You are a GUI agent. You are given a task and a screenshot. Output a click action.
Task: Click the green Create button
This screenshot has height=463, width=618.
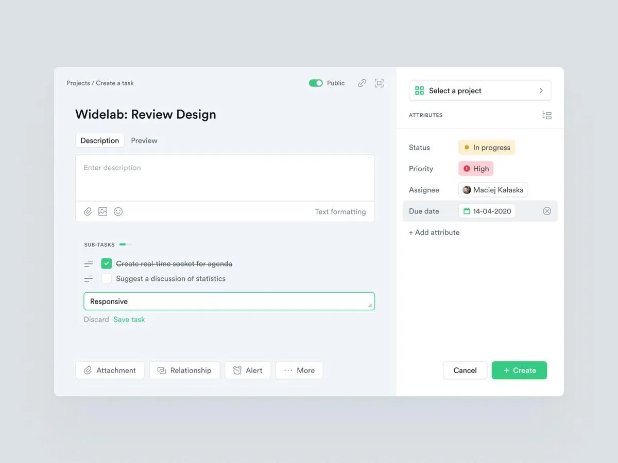pos(519,370)
